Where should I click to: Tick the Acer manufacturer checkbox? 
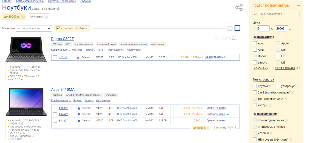pos(255,43)
